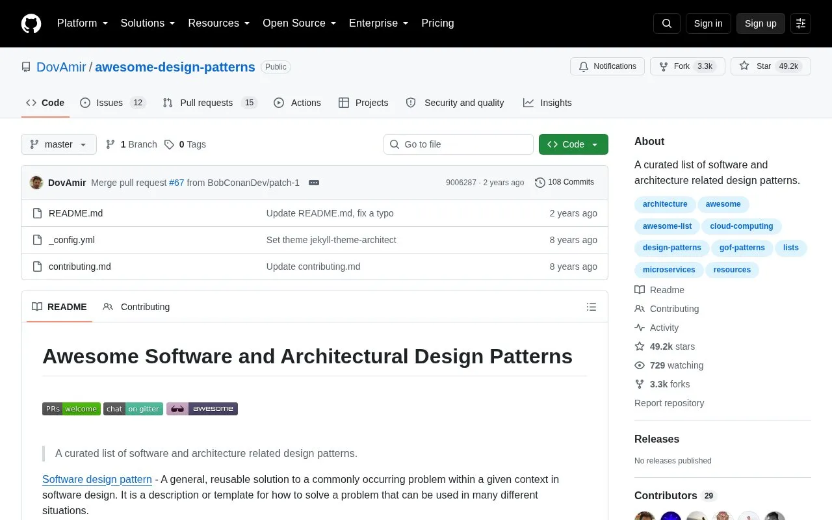Click the awesome sunglasses badge
Viewport: 832px width, 520px height.
click(x=202, y=409)
